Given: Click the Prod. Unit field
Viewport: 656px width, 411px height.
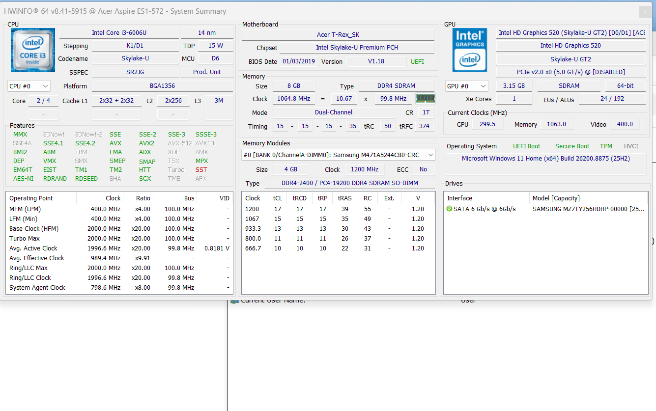Looking at the screenshot, I should [x=207, y=72].
